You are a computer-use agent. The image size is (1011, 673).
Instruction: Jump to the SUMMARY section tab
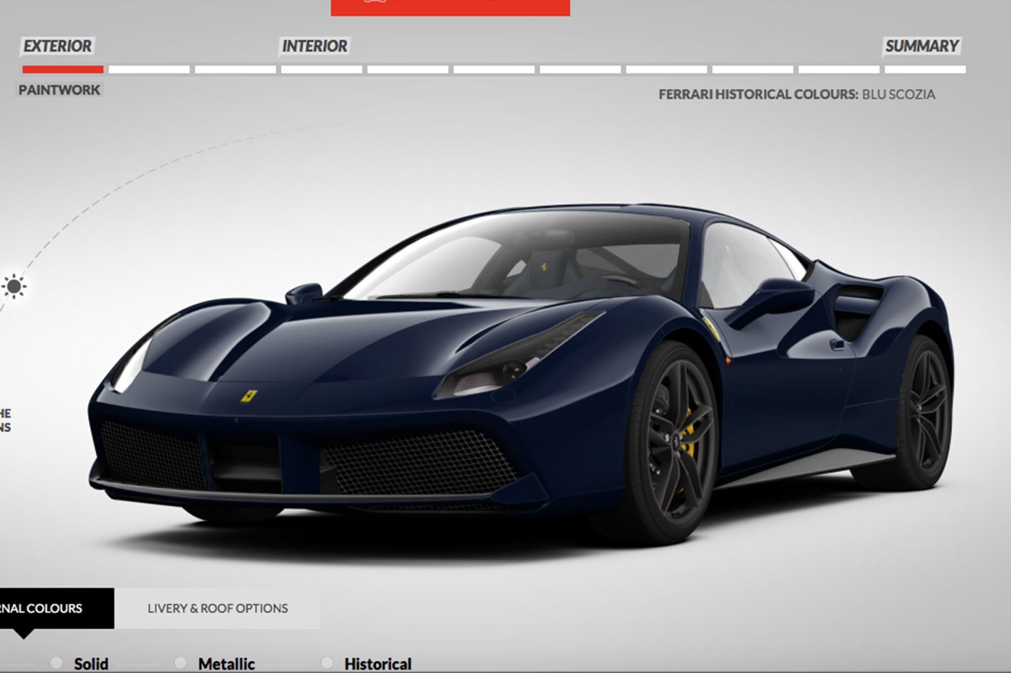(x=922, y=46)
